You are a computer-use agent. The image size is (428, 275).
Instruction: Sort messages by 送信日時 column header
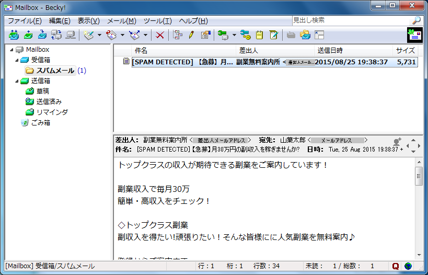pyautogui.click(x=330, y=50)
